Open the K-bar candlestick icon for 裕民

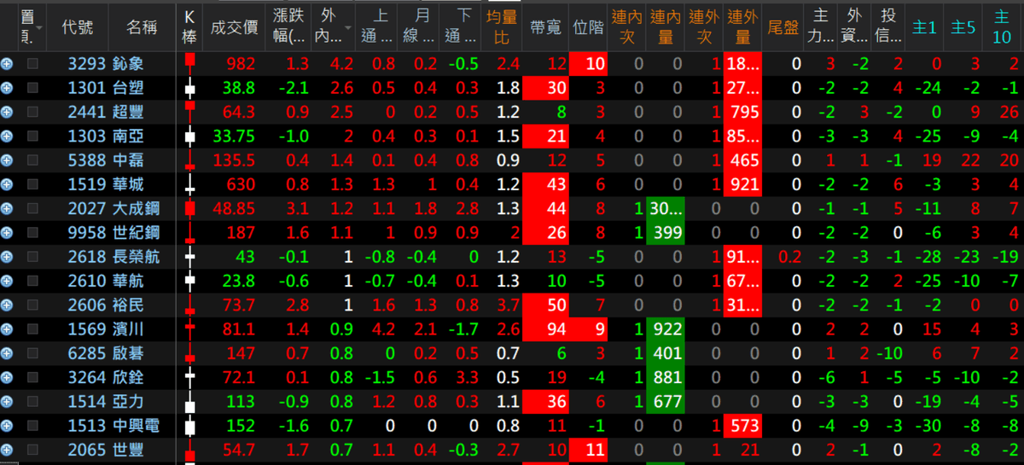190,305
